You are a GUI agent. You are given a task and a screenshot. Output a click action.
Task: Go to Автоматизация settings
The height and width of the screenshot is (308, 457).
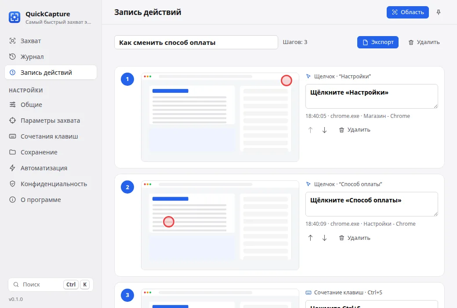[51, 168]
